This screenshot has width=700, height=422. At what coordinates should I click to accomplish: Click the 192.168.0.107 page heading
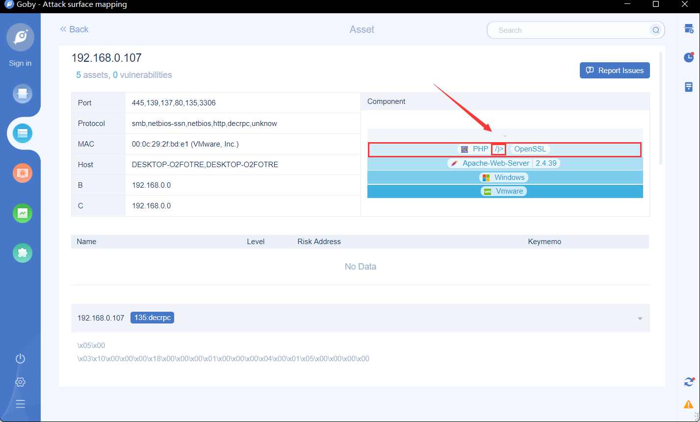coord(106,58)
